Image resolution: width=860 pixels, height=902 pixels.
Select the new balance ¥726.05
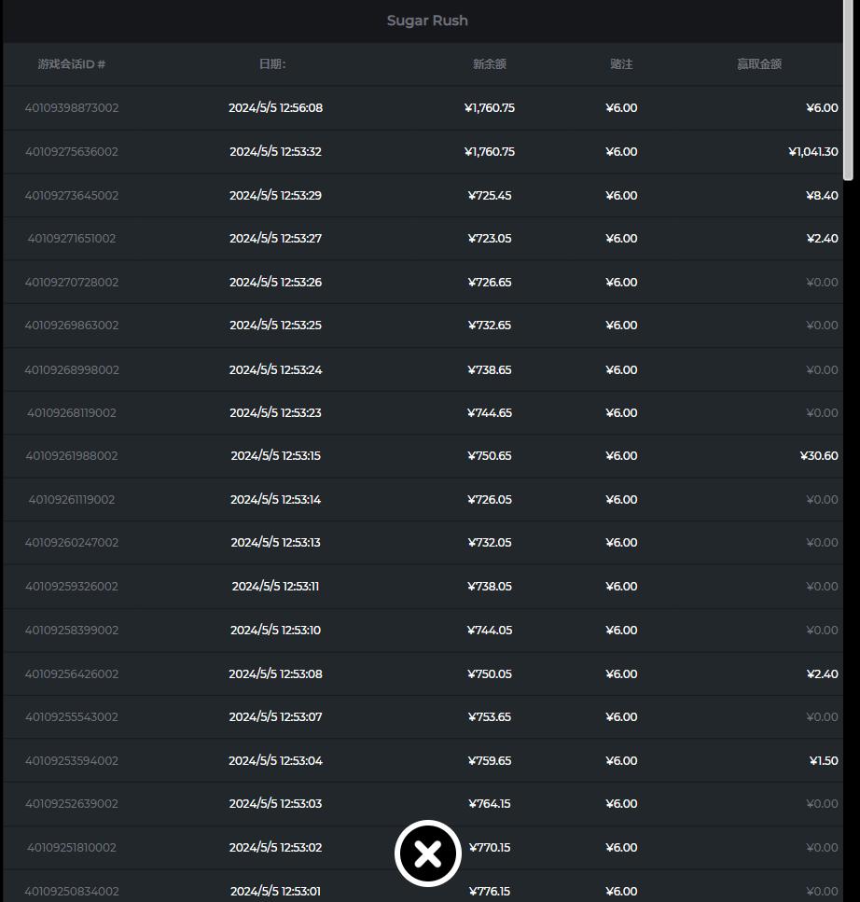[x=490, y=499]
